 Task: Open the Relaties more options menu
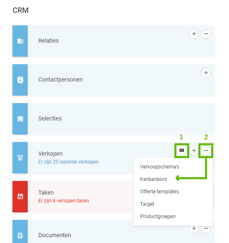coord(206,34)
